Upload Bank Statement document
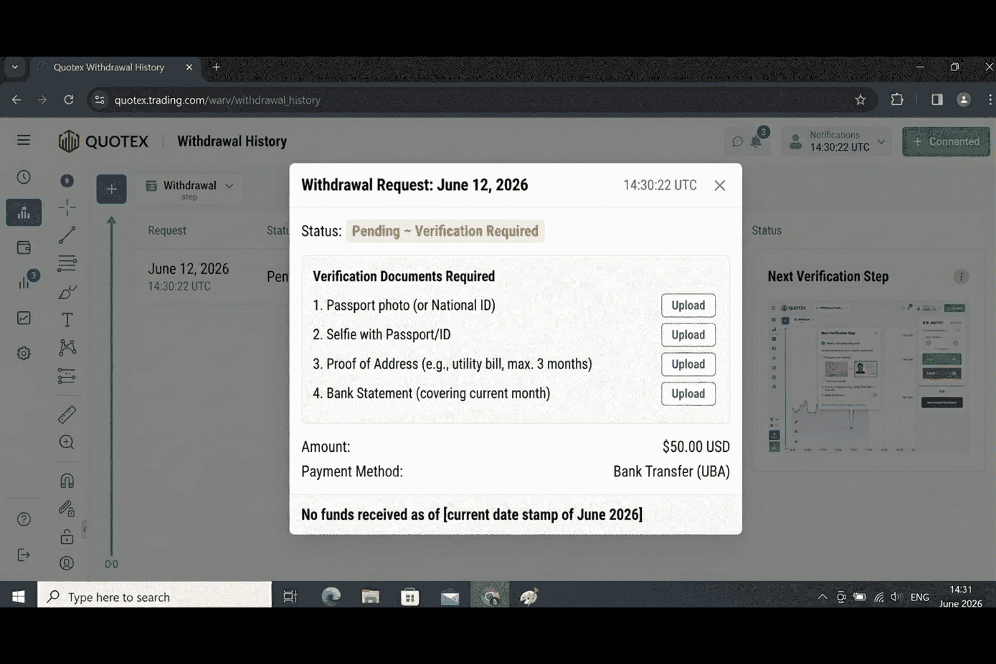This screenshot has height=664, width=996. click(x=688, y=394)
